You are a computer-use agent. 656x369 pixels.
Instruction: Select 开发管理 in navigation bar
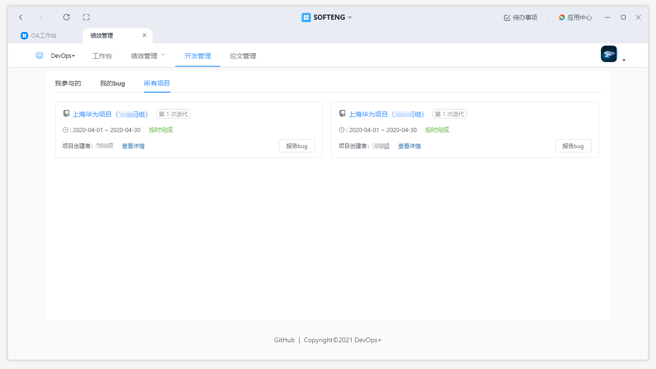click(x=198, y=56)
